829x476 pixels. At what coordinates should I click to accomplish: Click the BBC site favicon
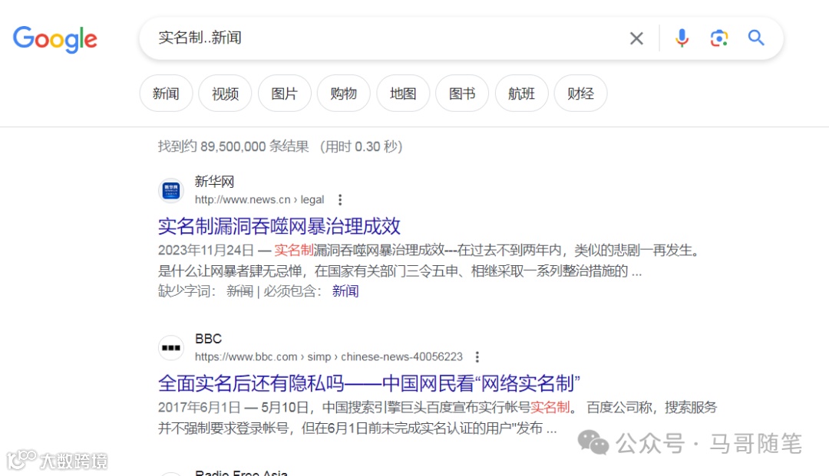(x=171, y=348)
